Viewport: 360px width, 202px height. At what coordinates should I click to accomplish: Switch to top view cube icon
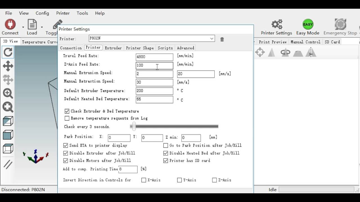click(x=8, y=148)
